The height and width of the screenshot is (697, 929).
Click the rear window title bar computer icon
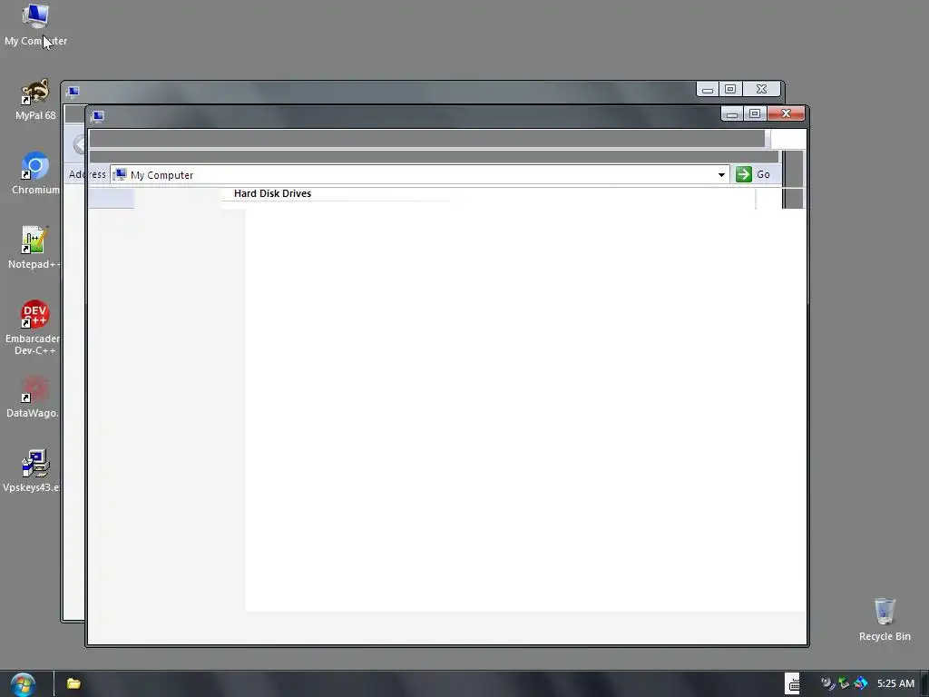click(73, 92)
